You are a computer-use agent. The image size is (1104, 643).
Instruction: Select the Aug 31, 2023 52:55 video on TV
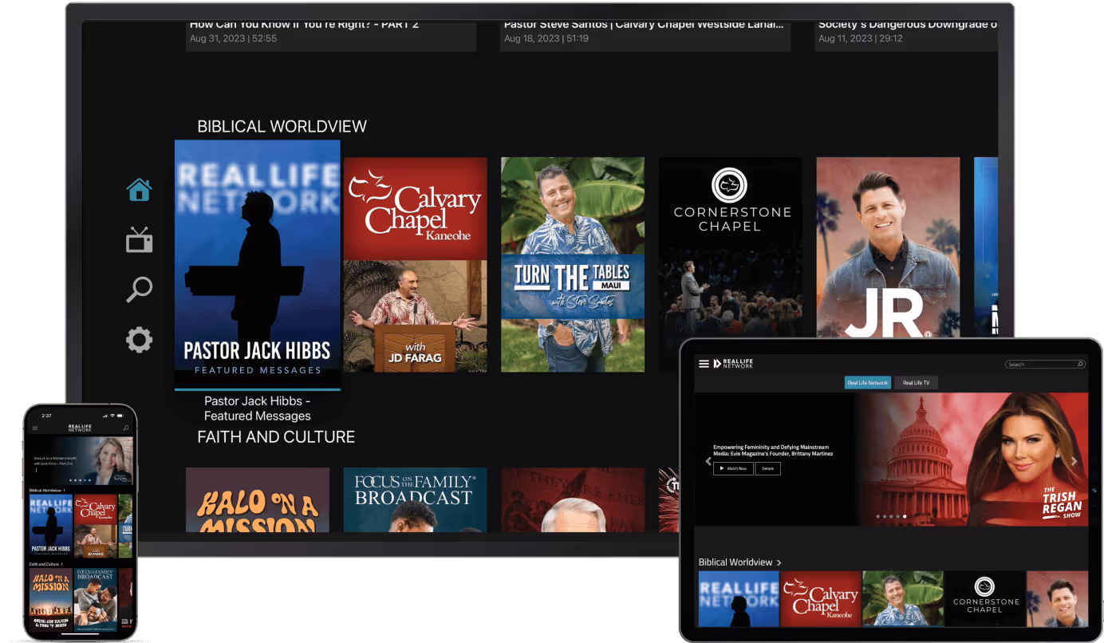click(331, 35)
